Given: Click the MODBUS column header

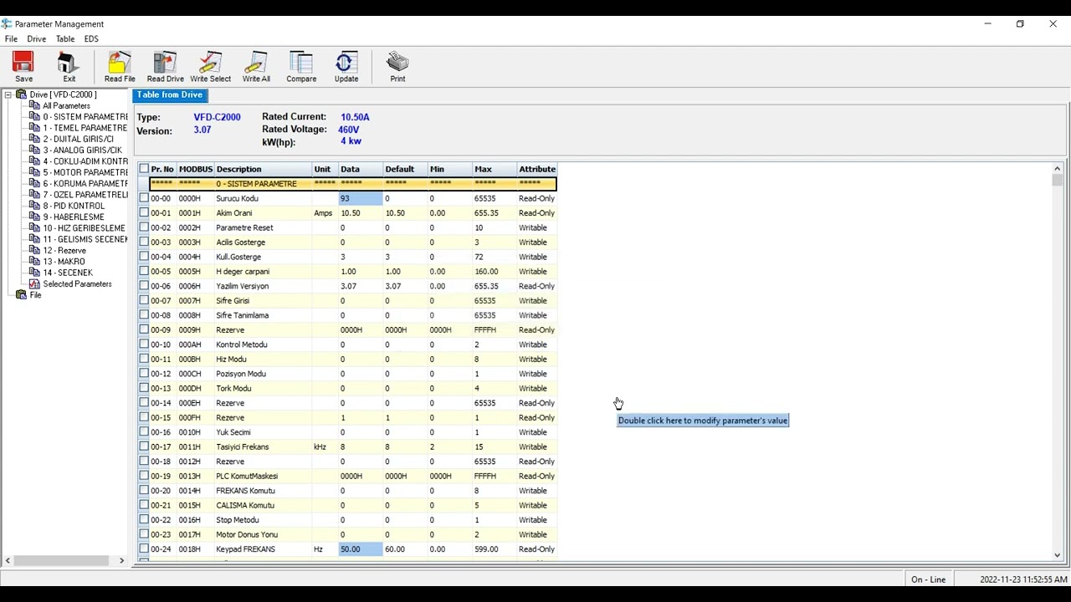Looking at the screenshot, I should click(196, 169).
